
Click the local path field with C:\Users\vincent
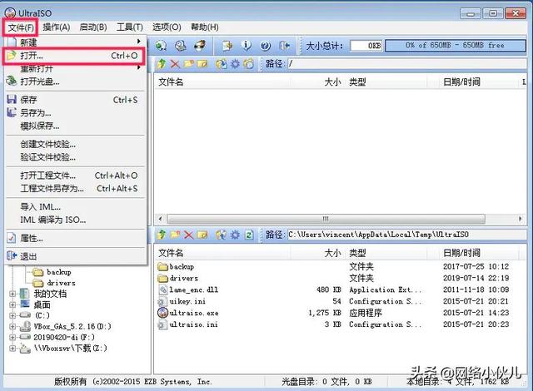[x=407, y=235]
